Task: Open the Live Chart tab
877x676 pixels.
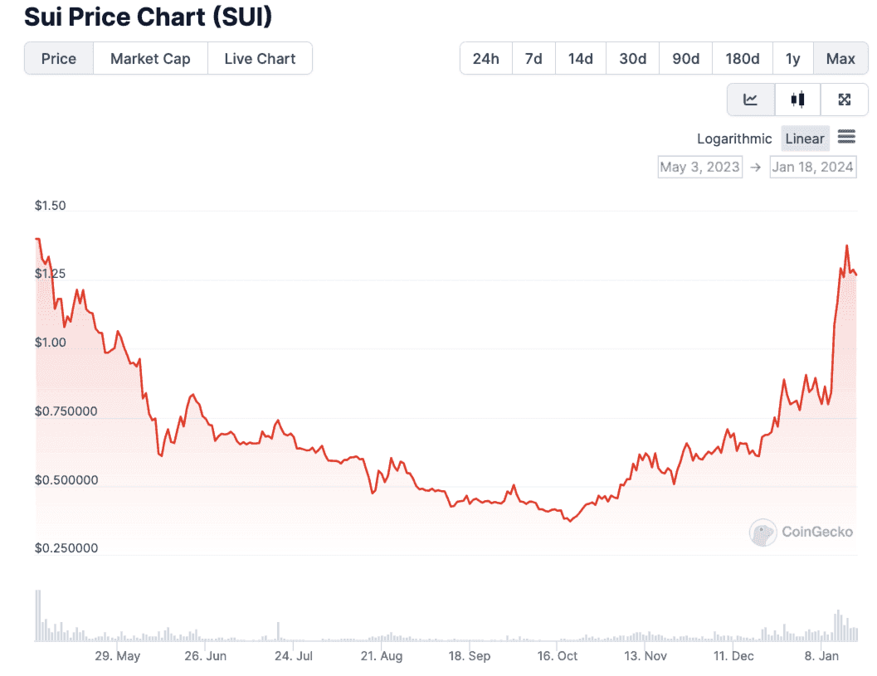Action: 260,58
